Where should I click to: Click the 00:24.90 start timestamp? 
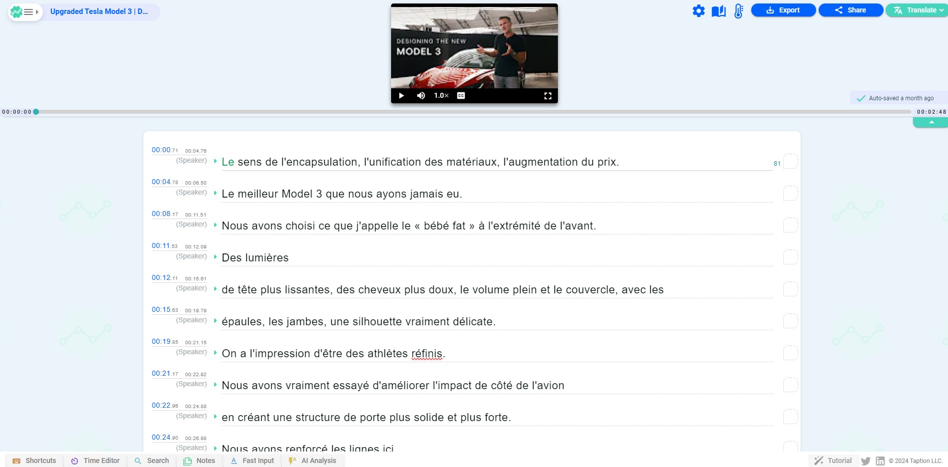tap(165, 437)
